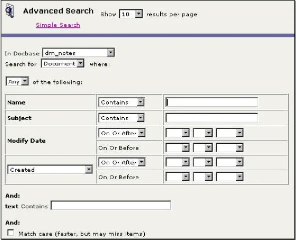Open the results per page dropdown

tap(131, 14)
